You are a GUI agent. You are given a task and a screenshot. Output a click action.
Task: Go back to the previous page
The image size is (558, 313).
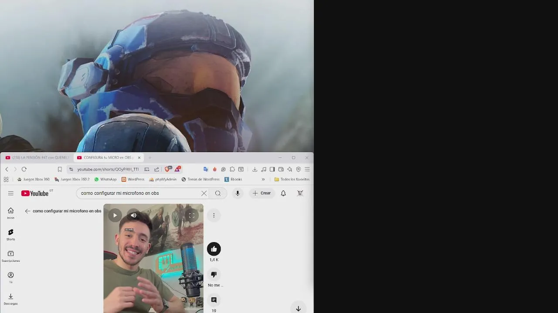point(7,169)
